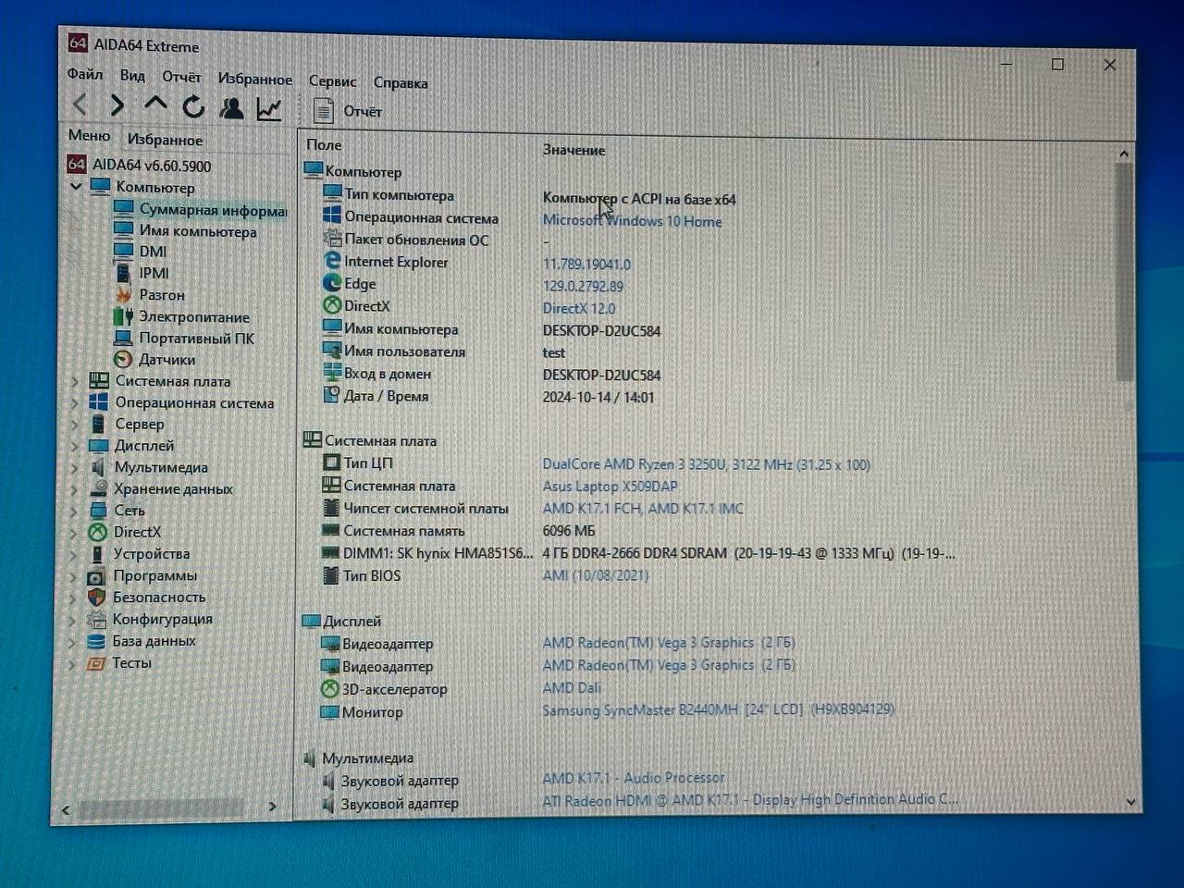This screenshot has width=1184, height=888.
Task: Refresh the report with the Refresh icon
Action: pos(193,107)
